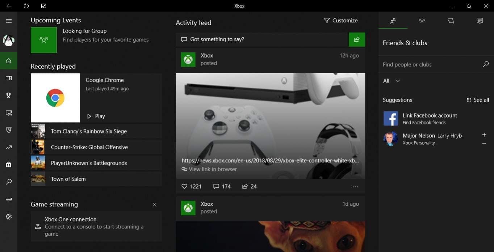The height and width of the screenshot is (252, 494).
Task: Click the green share post button
Action: coord(357,39)
